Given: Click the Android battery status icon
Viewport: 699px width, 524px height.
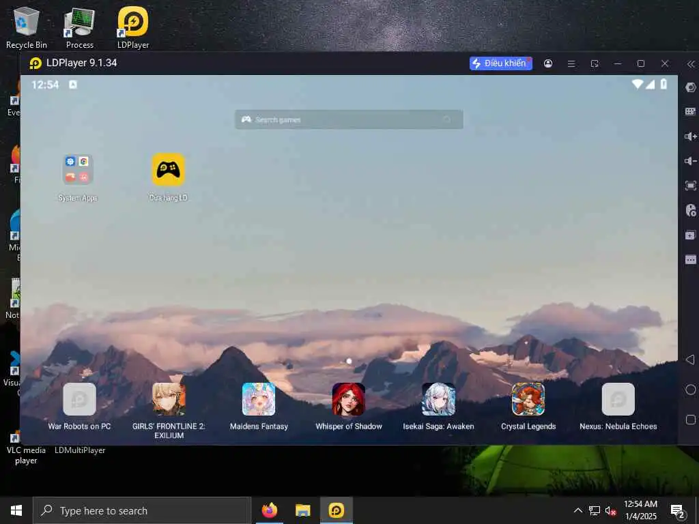Looking at the screenshot, I should 664,84.
